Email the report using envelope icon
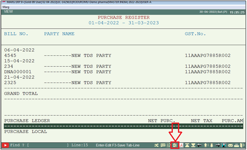 point(230,145)
